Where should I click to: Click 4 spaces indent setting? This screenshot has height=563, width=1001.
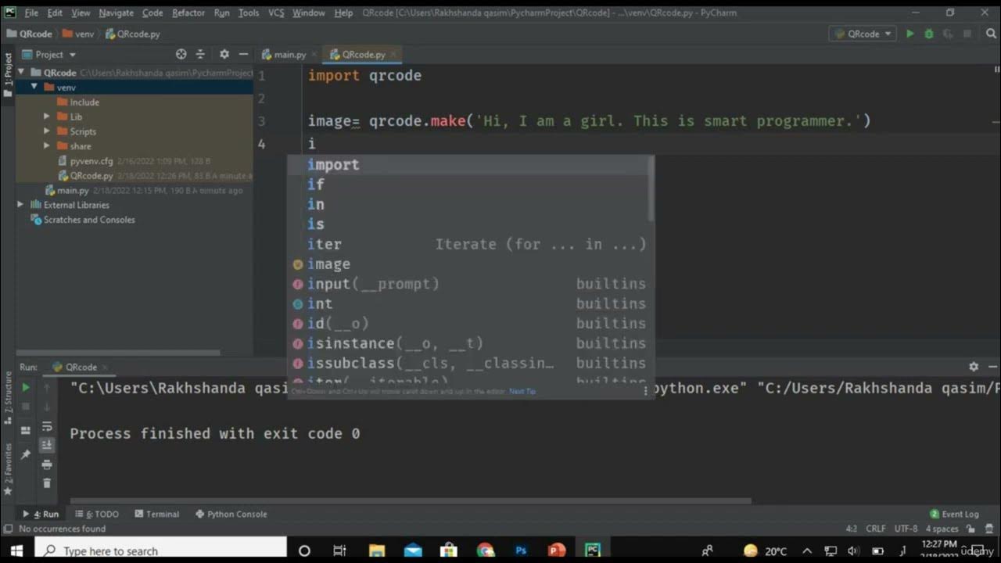pyautogui.click(x=942, y=529)
